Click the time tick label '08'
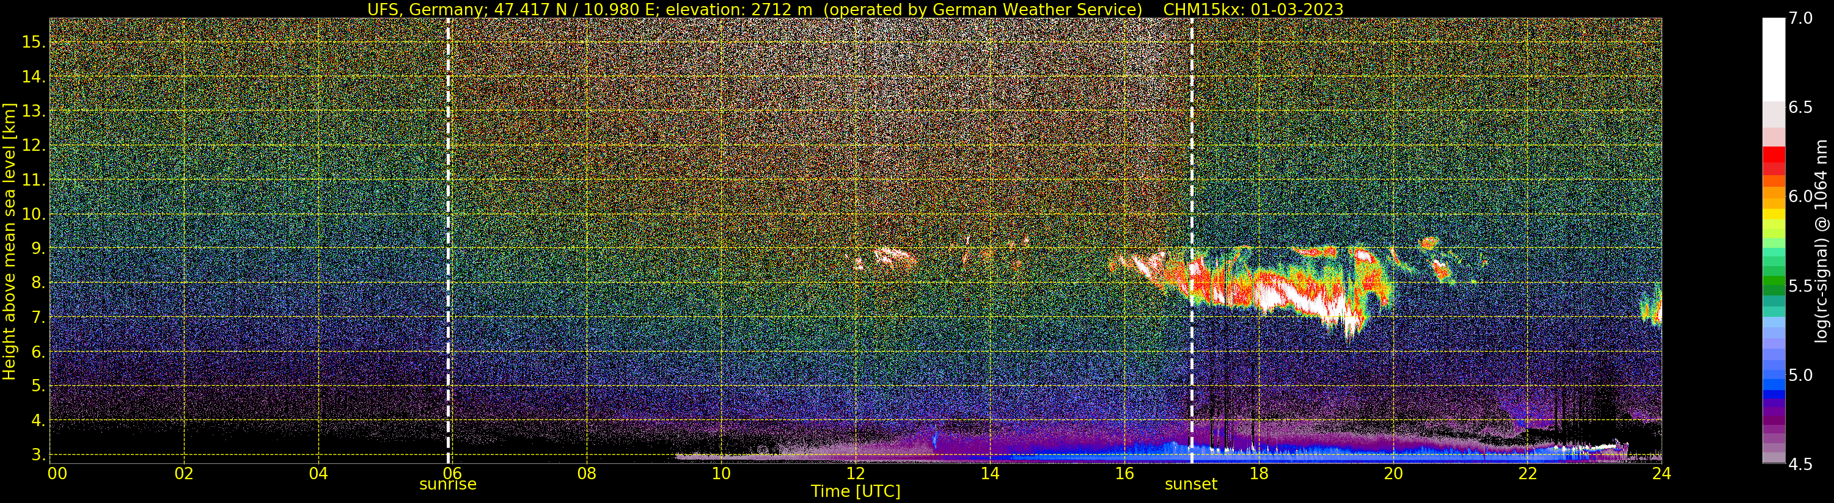The height and width of the screenshot is (503, 1834). click(x=587, y=473)
